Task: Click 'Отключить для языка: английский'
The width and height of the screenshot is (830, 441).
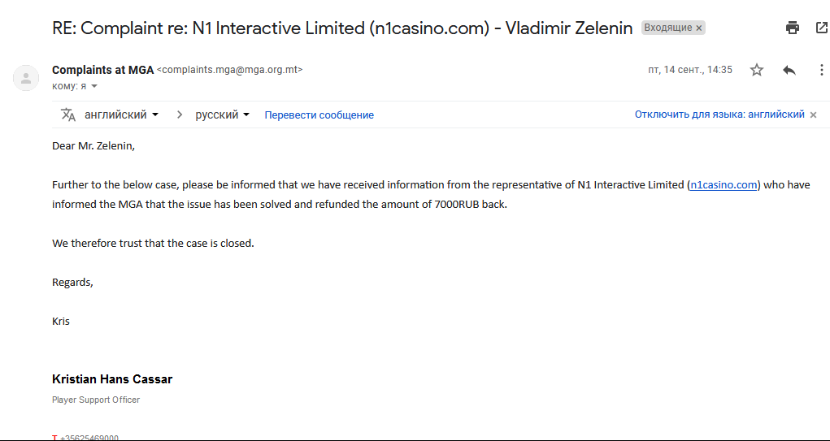Action: 719,115
